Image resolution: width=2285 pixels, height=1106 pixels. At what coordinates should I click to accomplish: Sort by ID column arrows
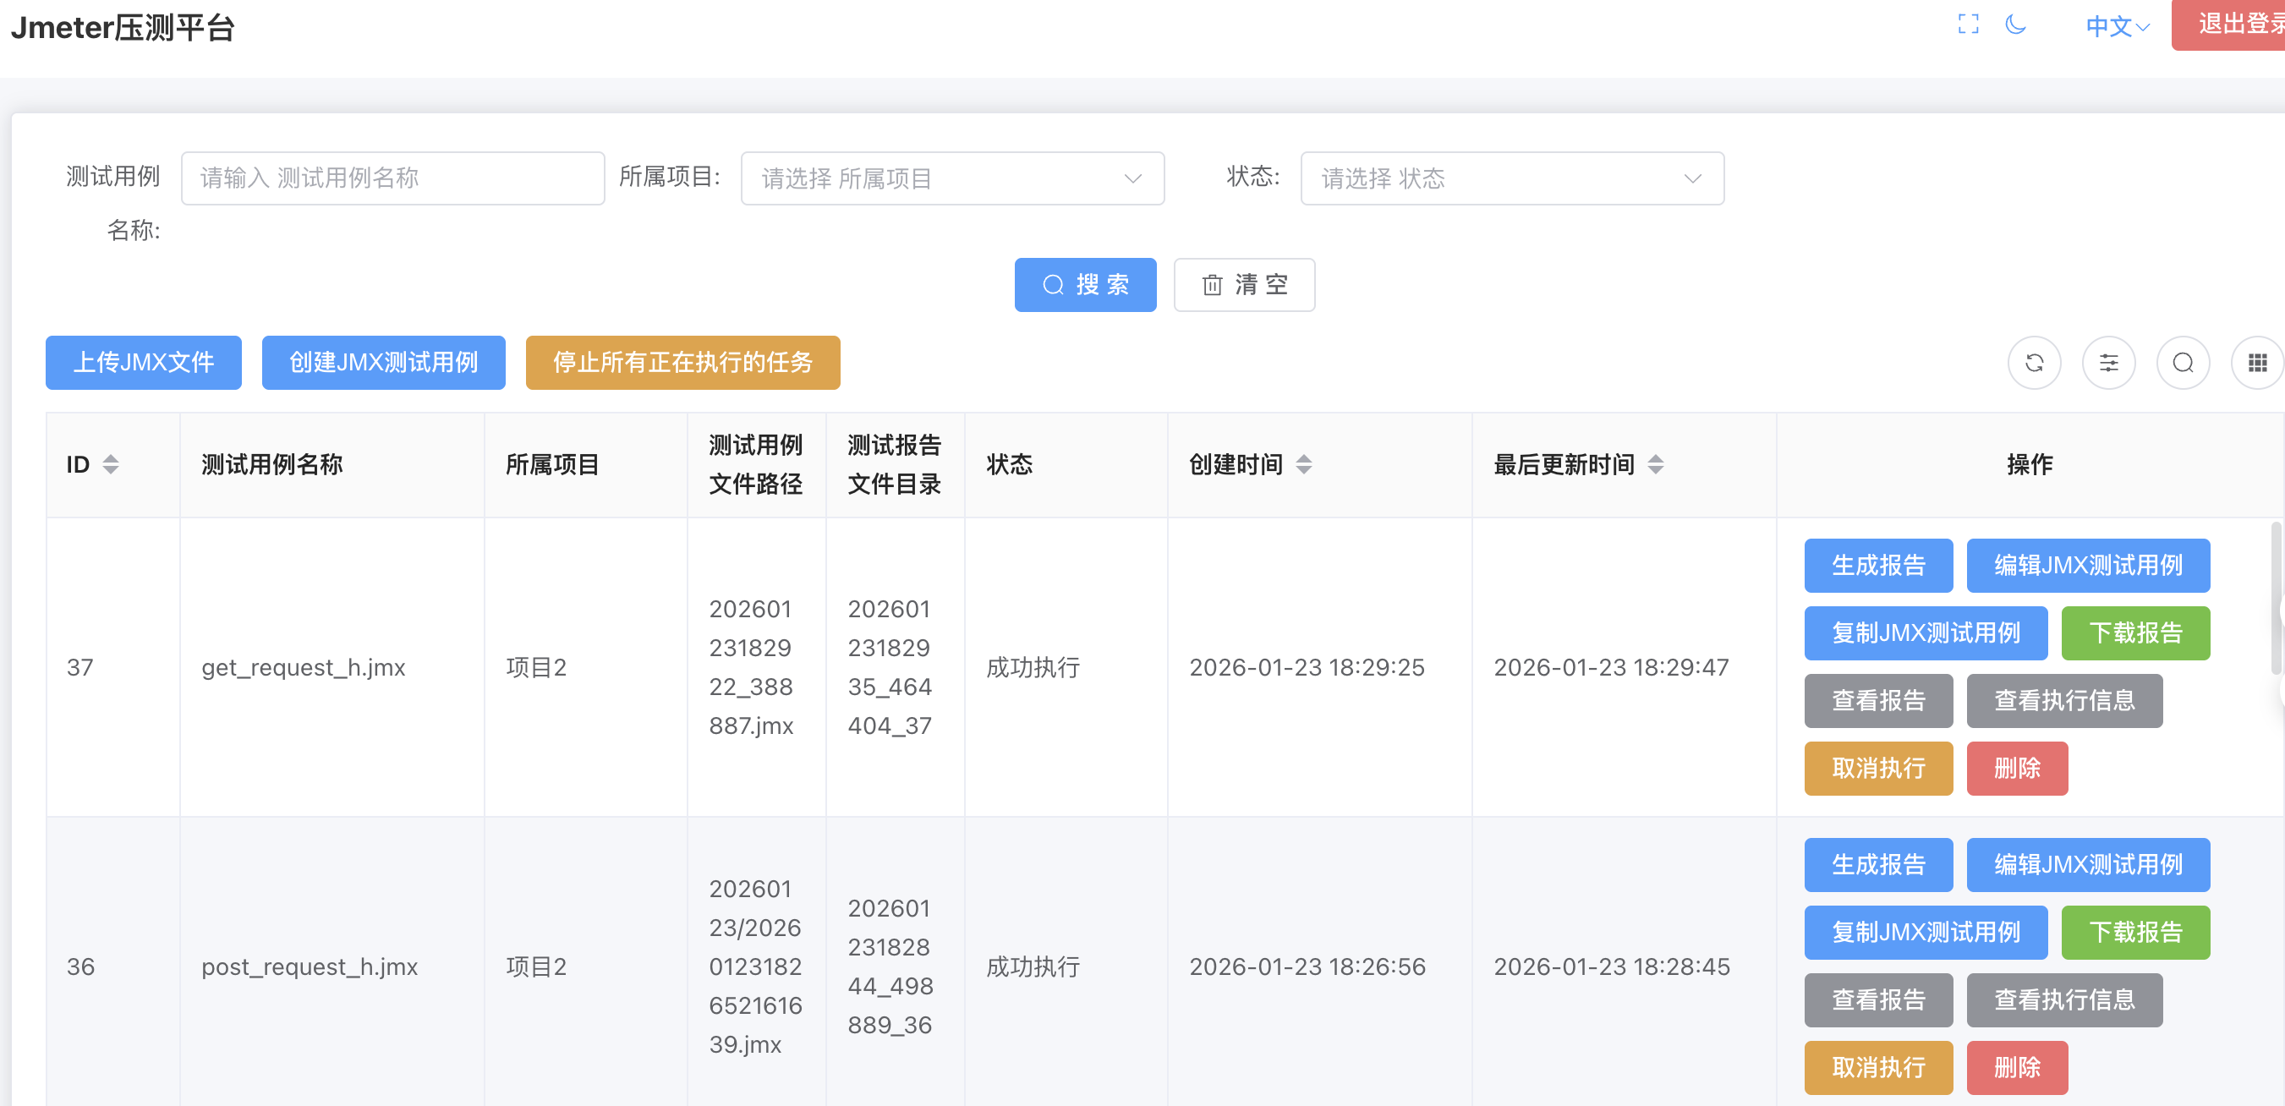coord(111,465)
